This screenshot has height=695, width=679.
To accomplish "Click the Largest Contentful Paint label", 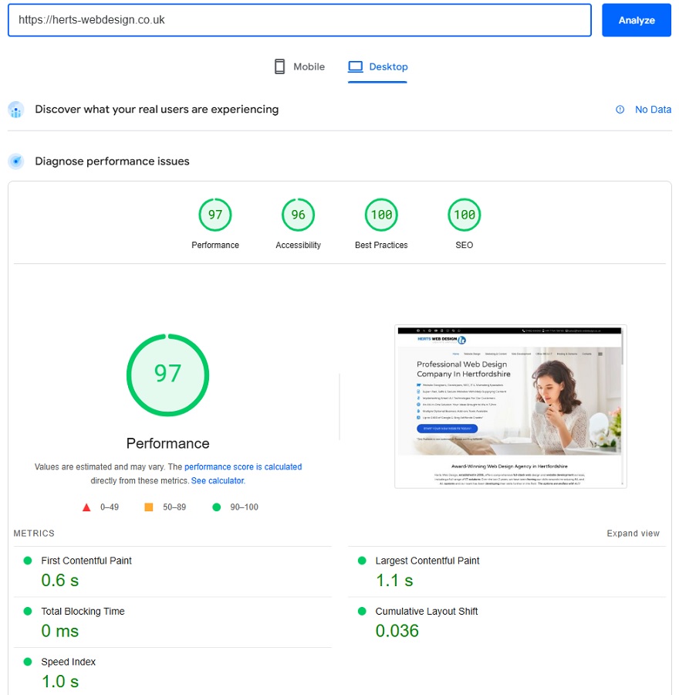I will click(x=427, y=561).
